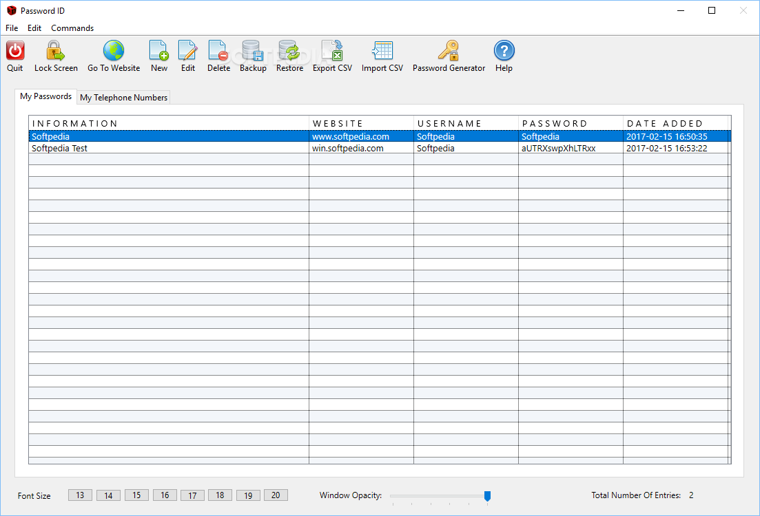Maximize the Password ID window
The image size is (760, 516).
(x=712, y=10)
